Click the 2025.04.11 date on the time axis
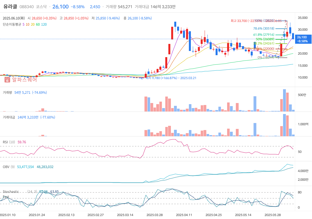The image size is (312, 219). [x=184, y=215]
